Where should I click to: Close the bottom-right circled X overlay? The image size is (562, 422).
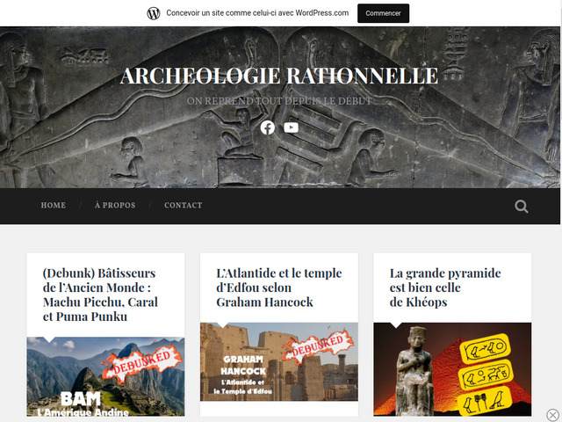coord(552,414)
